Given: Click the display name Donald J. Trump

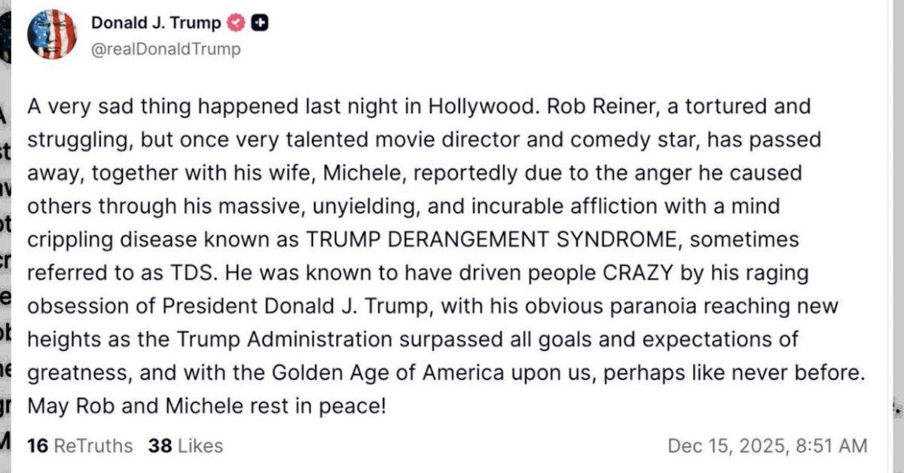Looking at the screenshot, I should [154, 23].
